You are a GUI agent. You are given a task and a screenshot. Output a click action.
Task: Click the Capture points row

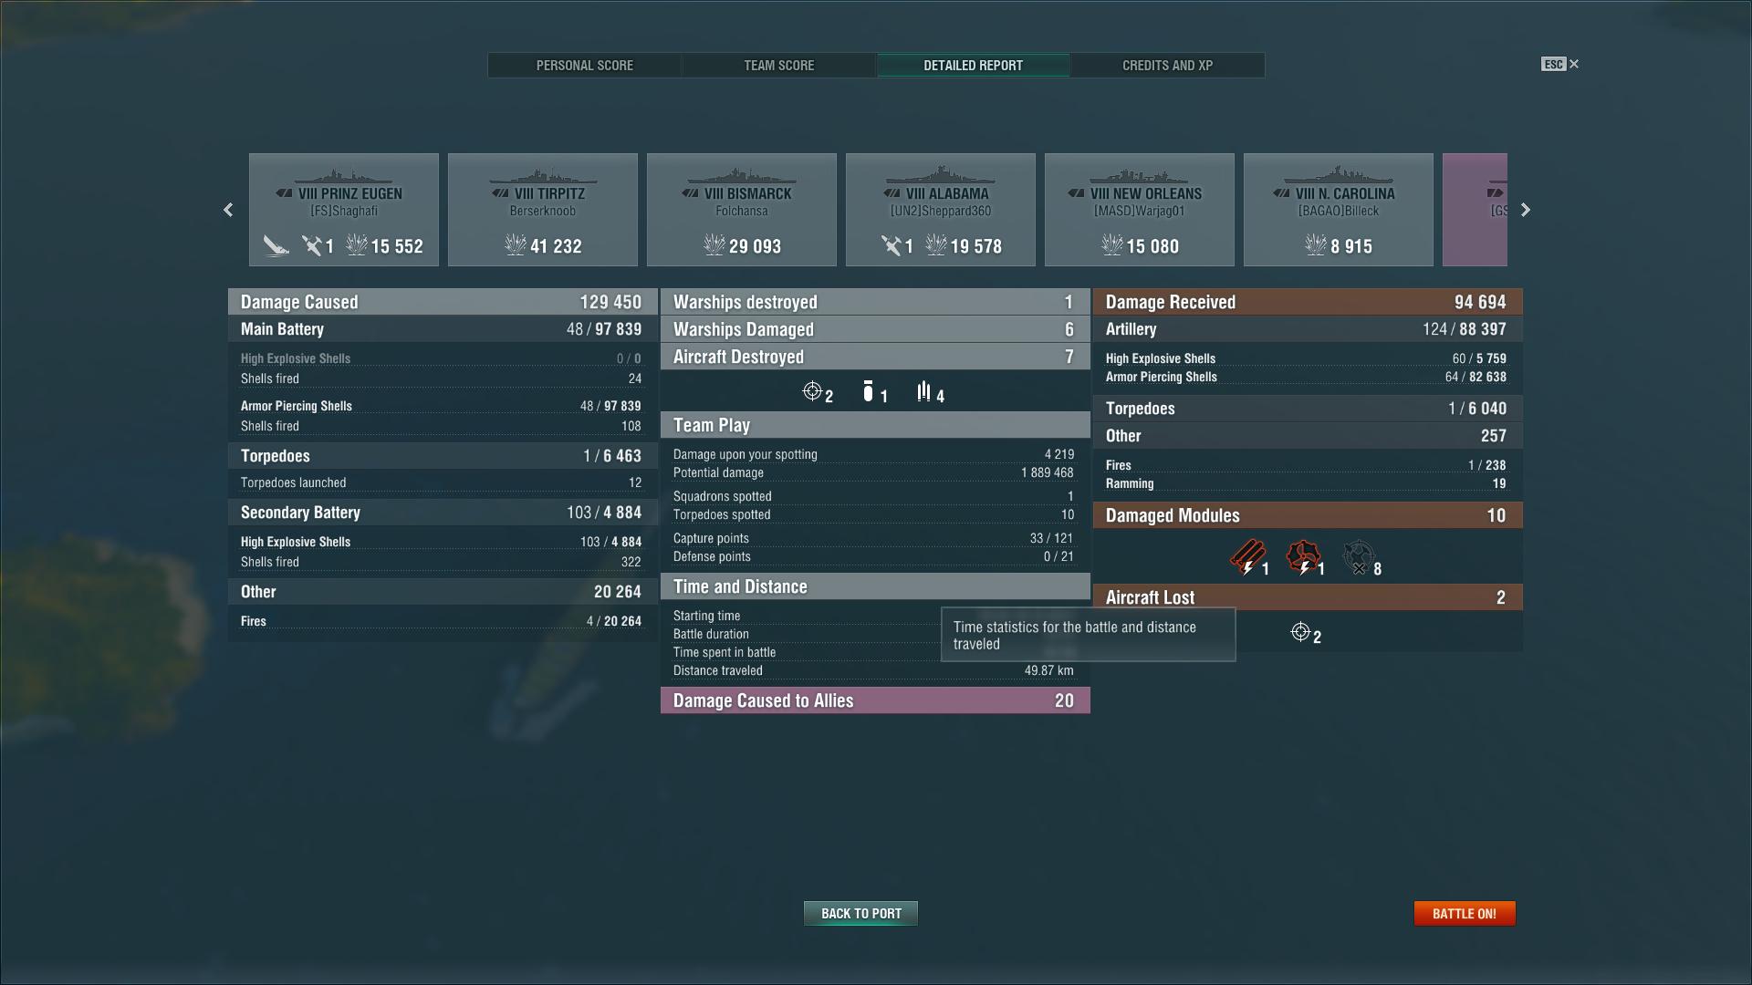(875, 538)
